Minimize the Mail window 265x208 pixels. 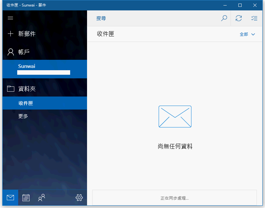point(225,5)
